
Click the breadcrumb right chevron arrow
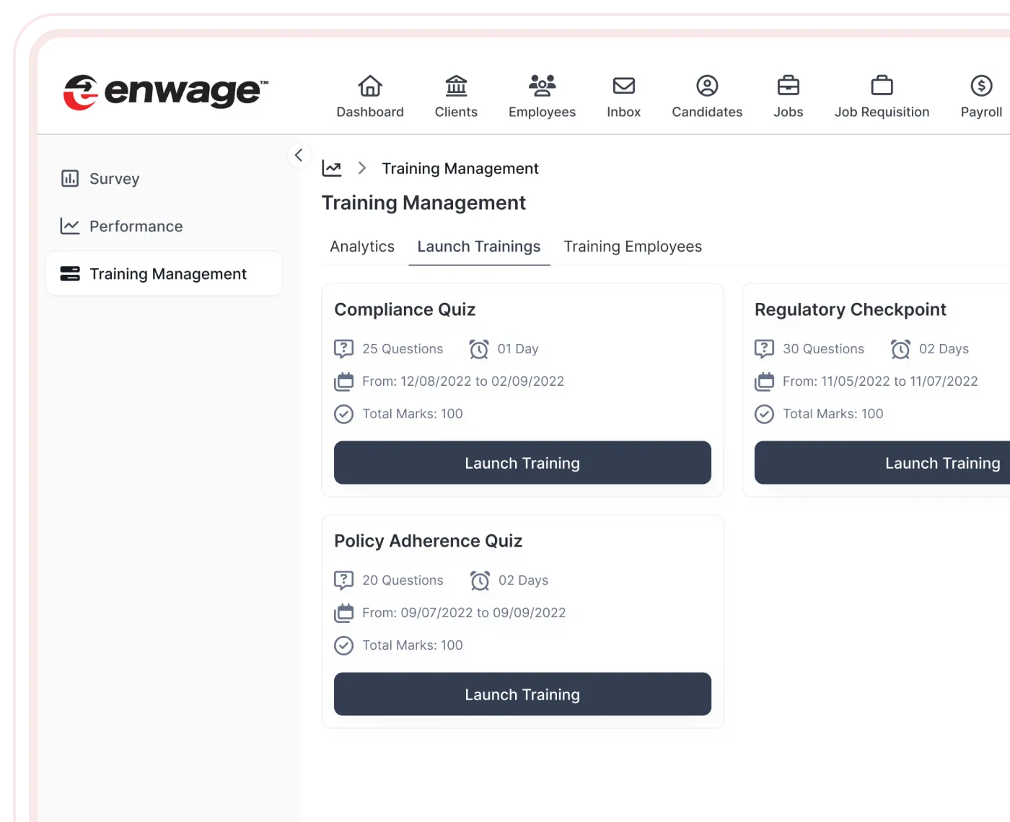click(x=362, y=168)
